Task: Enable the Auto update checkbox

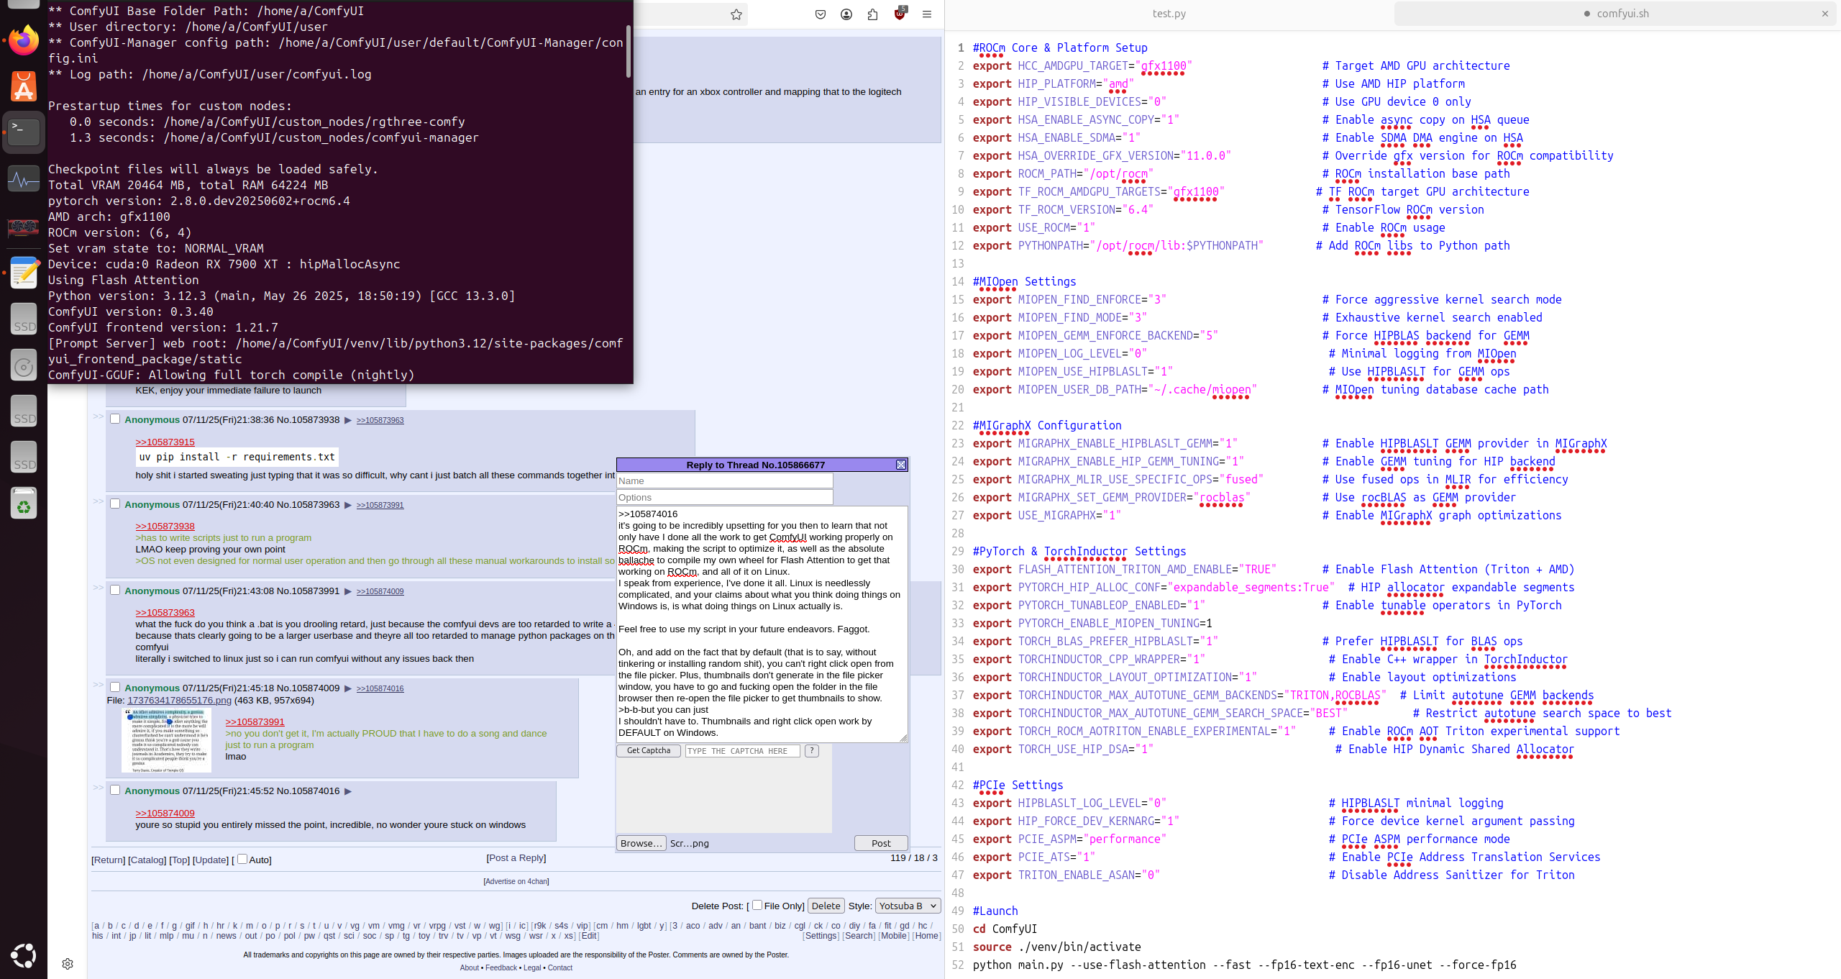Action: [x=242, y=859]
